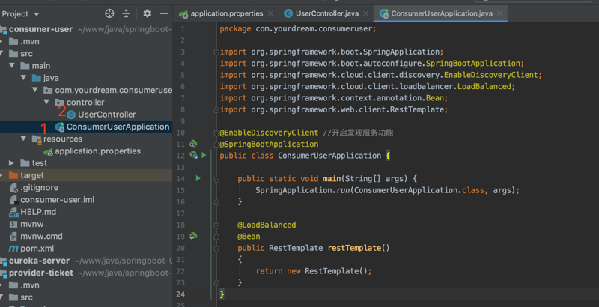The image size is (599, 307).
Task: Click the consumer-user.iml file icon
Action: pyautogui.click(x=13, y=200)
